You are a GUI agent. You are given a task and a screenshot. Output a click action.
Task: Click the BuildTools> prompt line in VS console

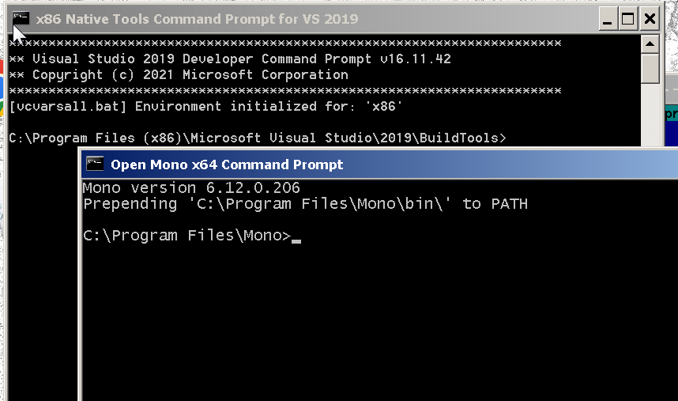(x=257, y=138)
